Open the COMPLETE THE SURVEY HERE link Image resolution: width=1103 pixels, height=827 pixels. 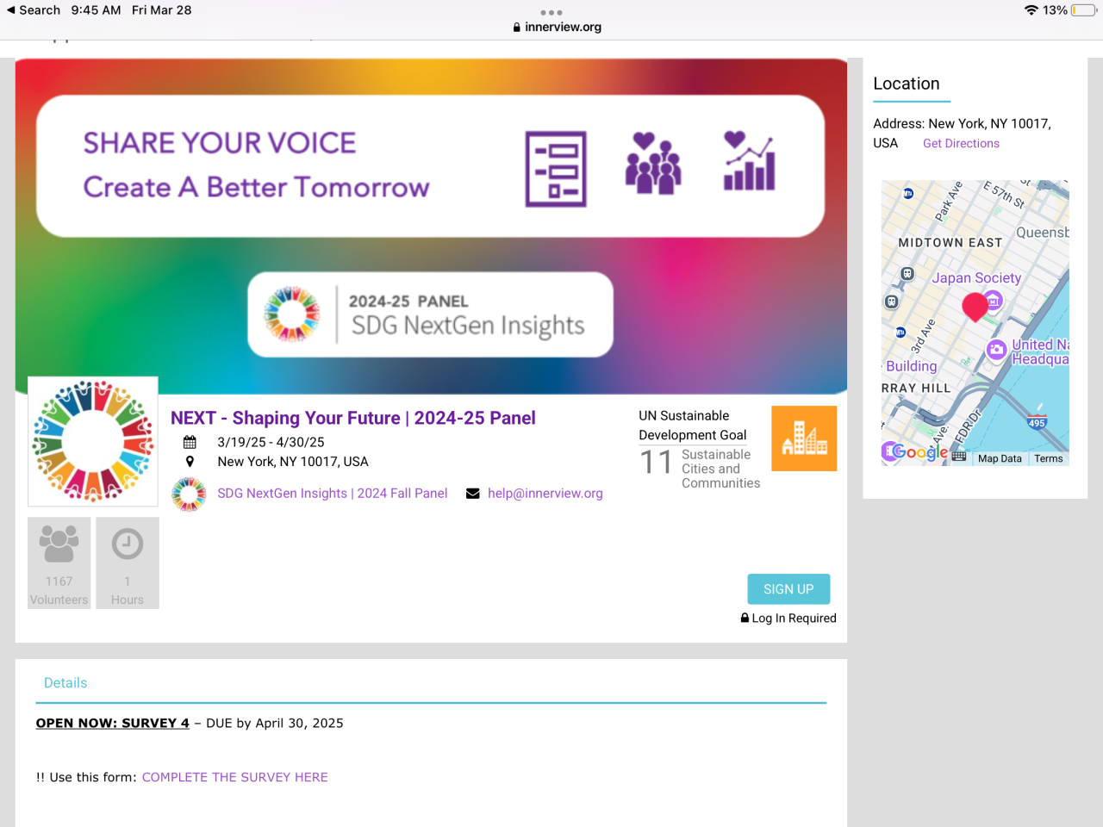tap(235, 777)
